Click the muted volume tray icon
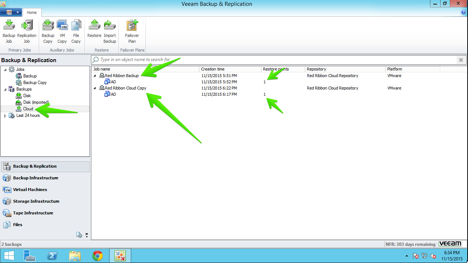Viewport: 468px width, 263px height. [x=433, y=256]
